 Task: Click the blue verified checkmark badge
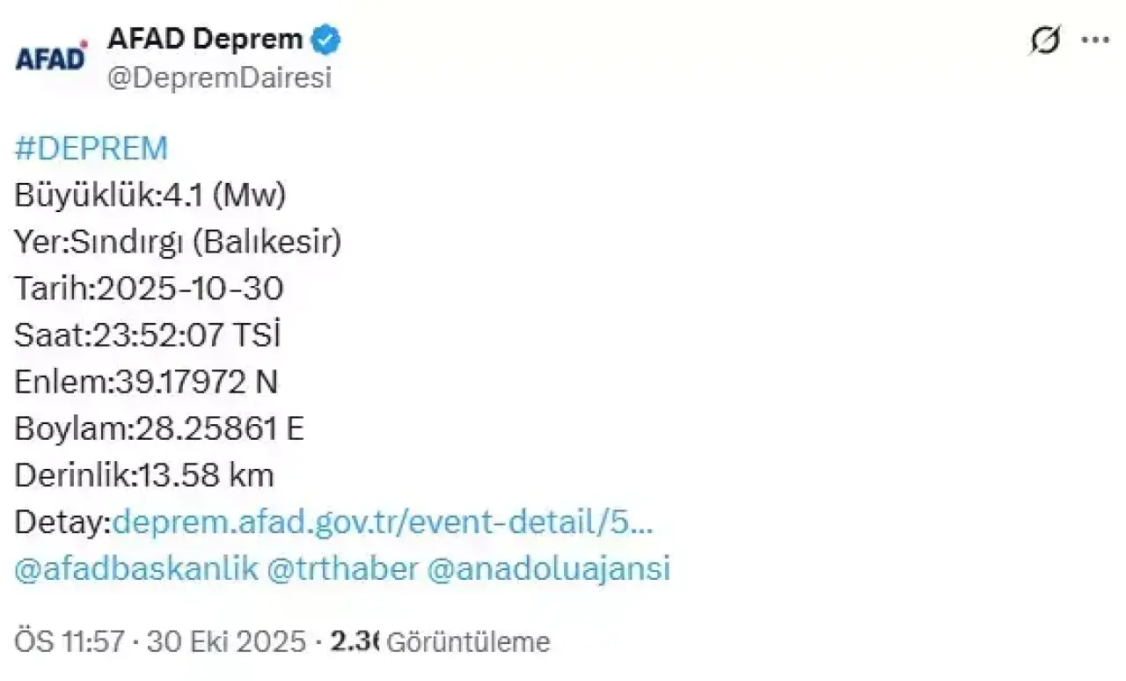[327, 39]
